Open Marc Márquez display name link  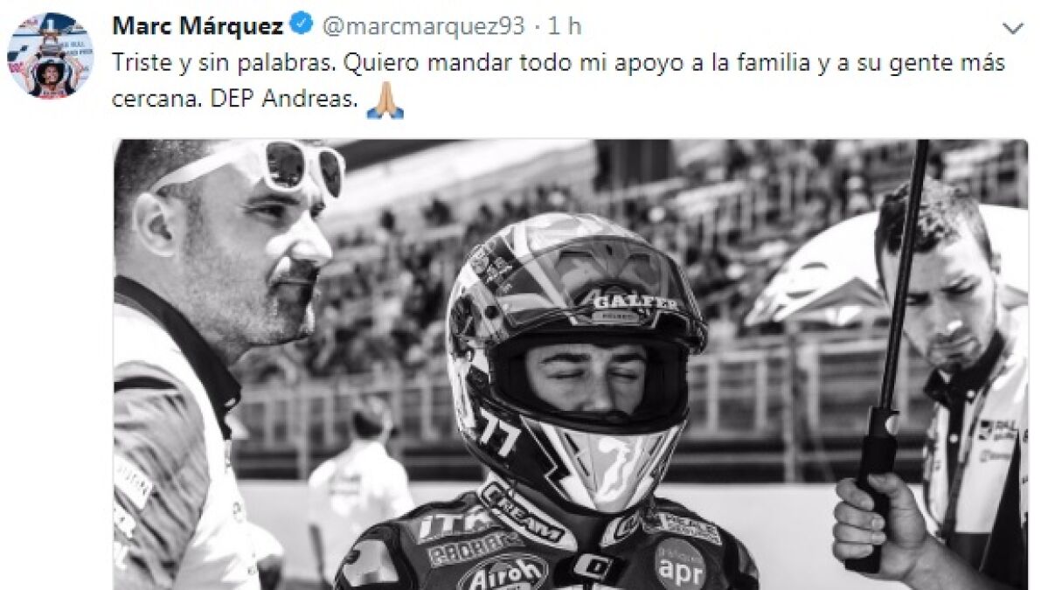[x=198, y=26]
